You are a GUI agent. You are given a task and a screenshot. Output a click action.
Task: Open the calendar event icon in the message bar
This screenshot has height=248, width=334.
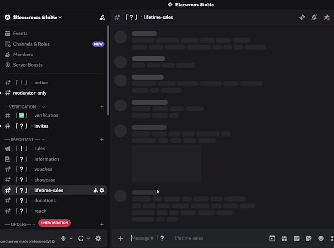pyautogui.click(x=272, y=238)
